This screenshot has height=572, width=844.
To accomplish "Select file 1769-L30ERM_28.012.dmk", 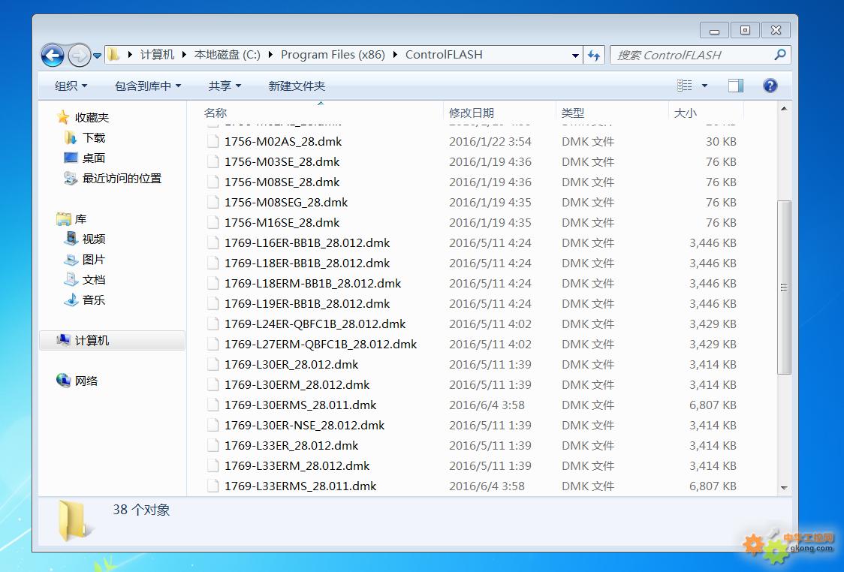I will (297, 385).
